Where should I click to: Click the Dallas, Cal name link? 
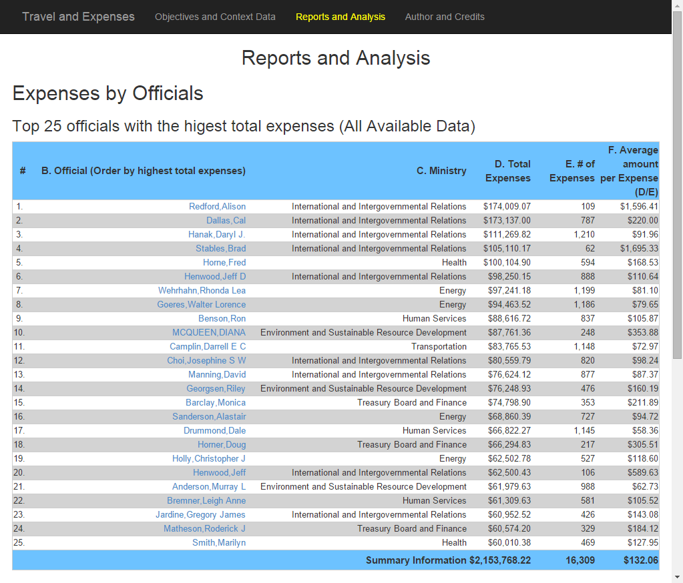pos(226,220)
